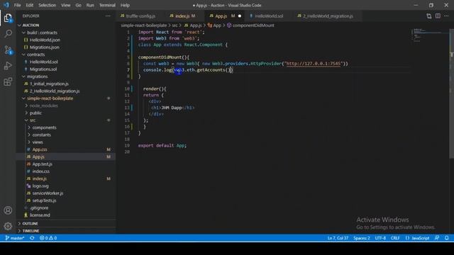Open the Source Control view icon
Screen dimensions: 454x255
(x=8, y=50)
